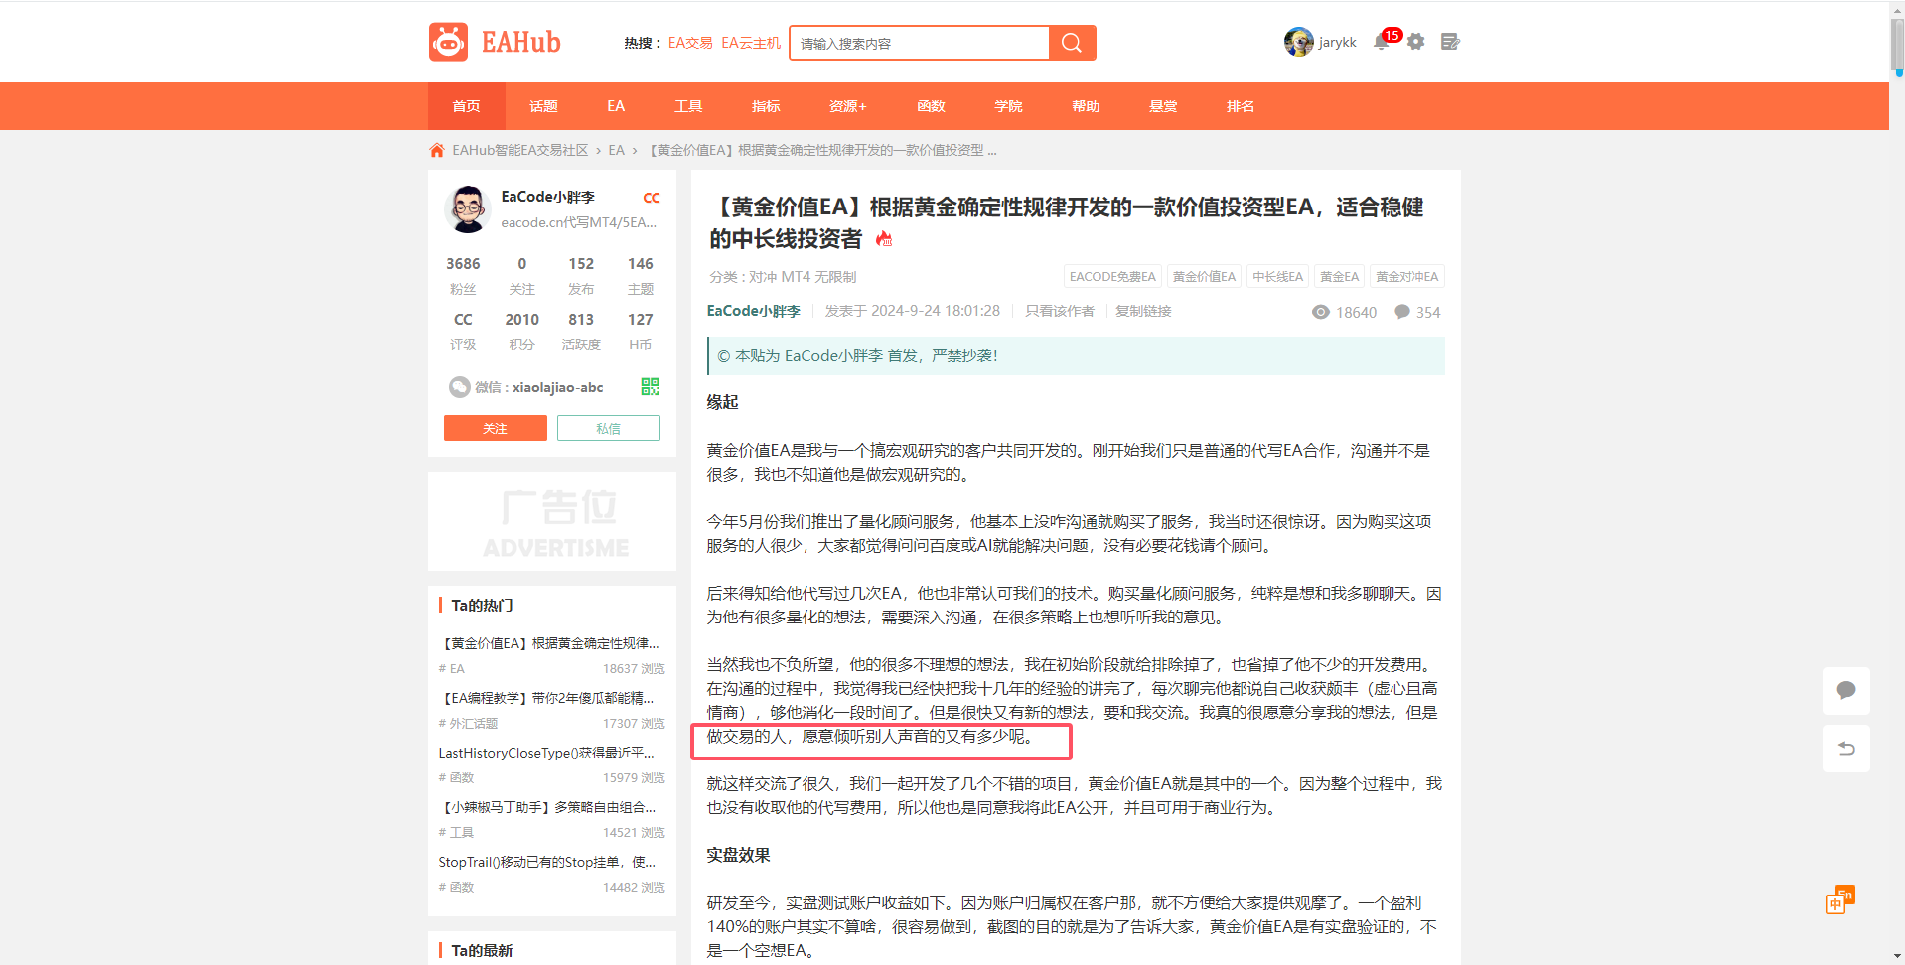Expand the 资源+ navigation menu
The height and width of the screenshot is (965, 1905).
(x=848, y=106)
